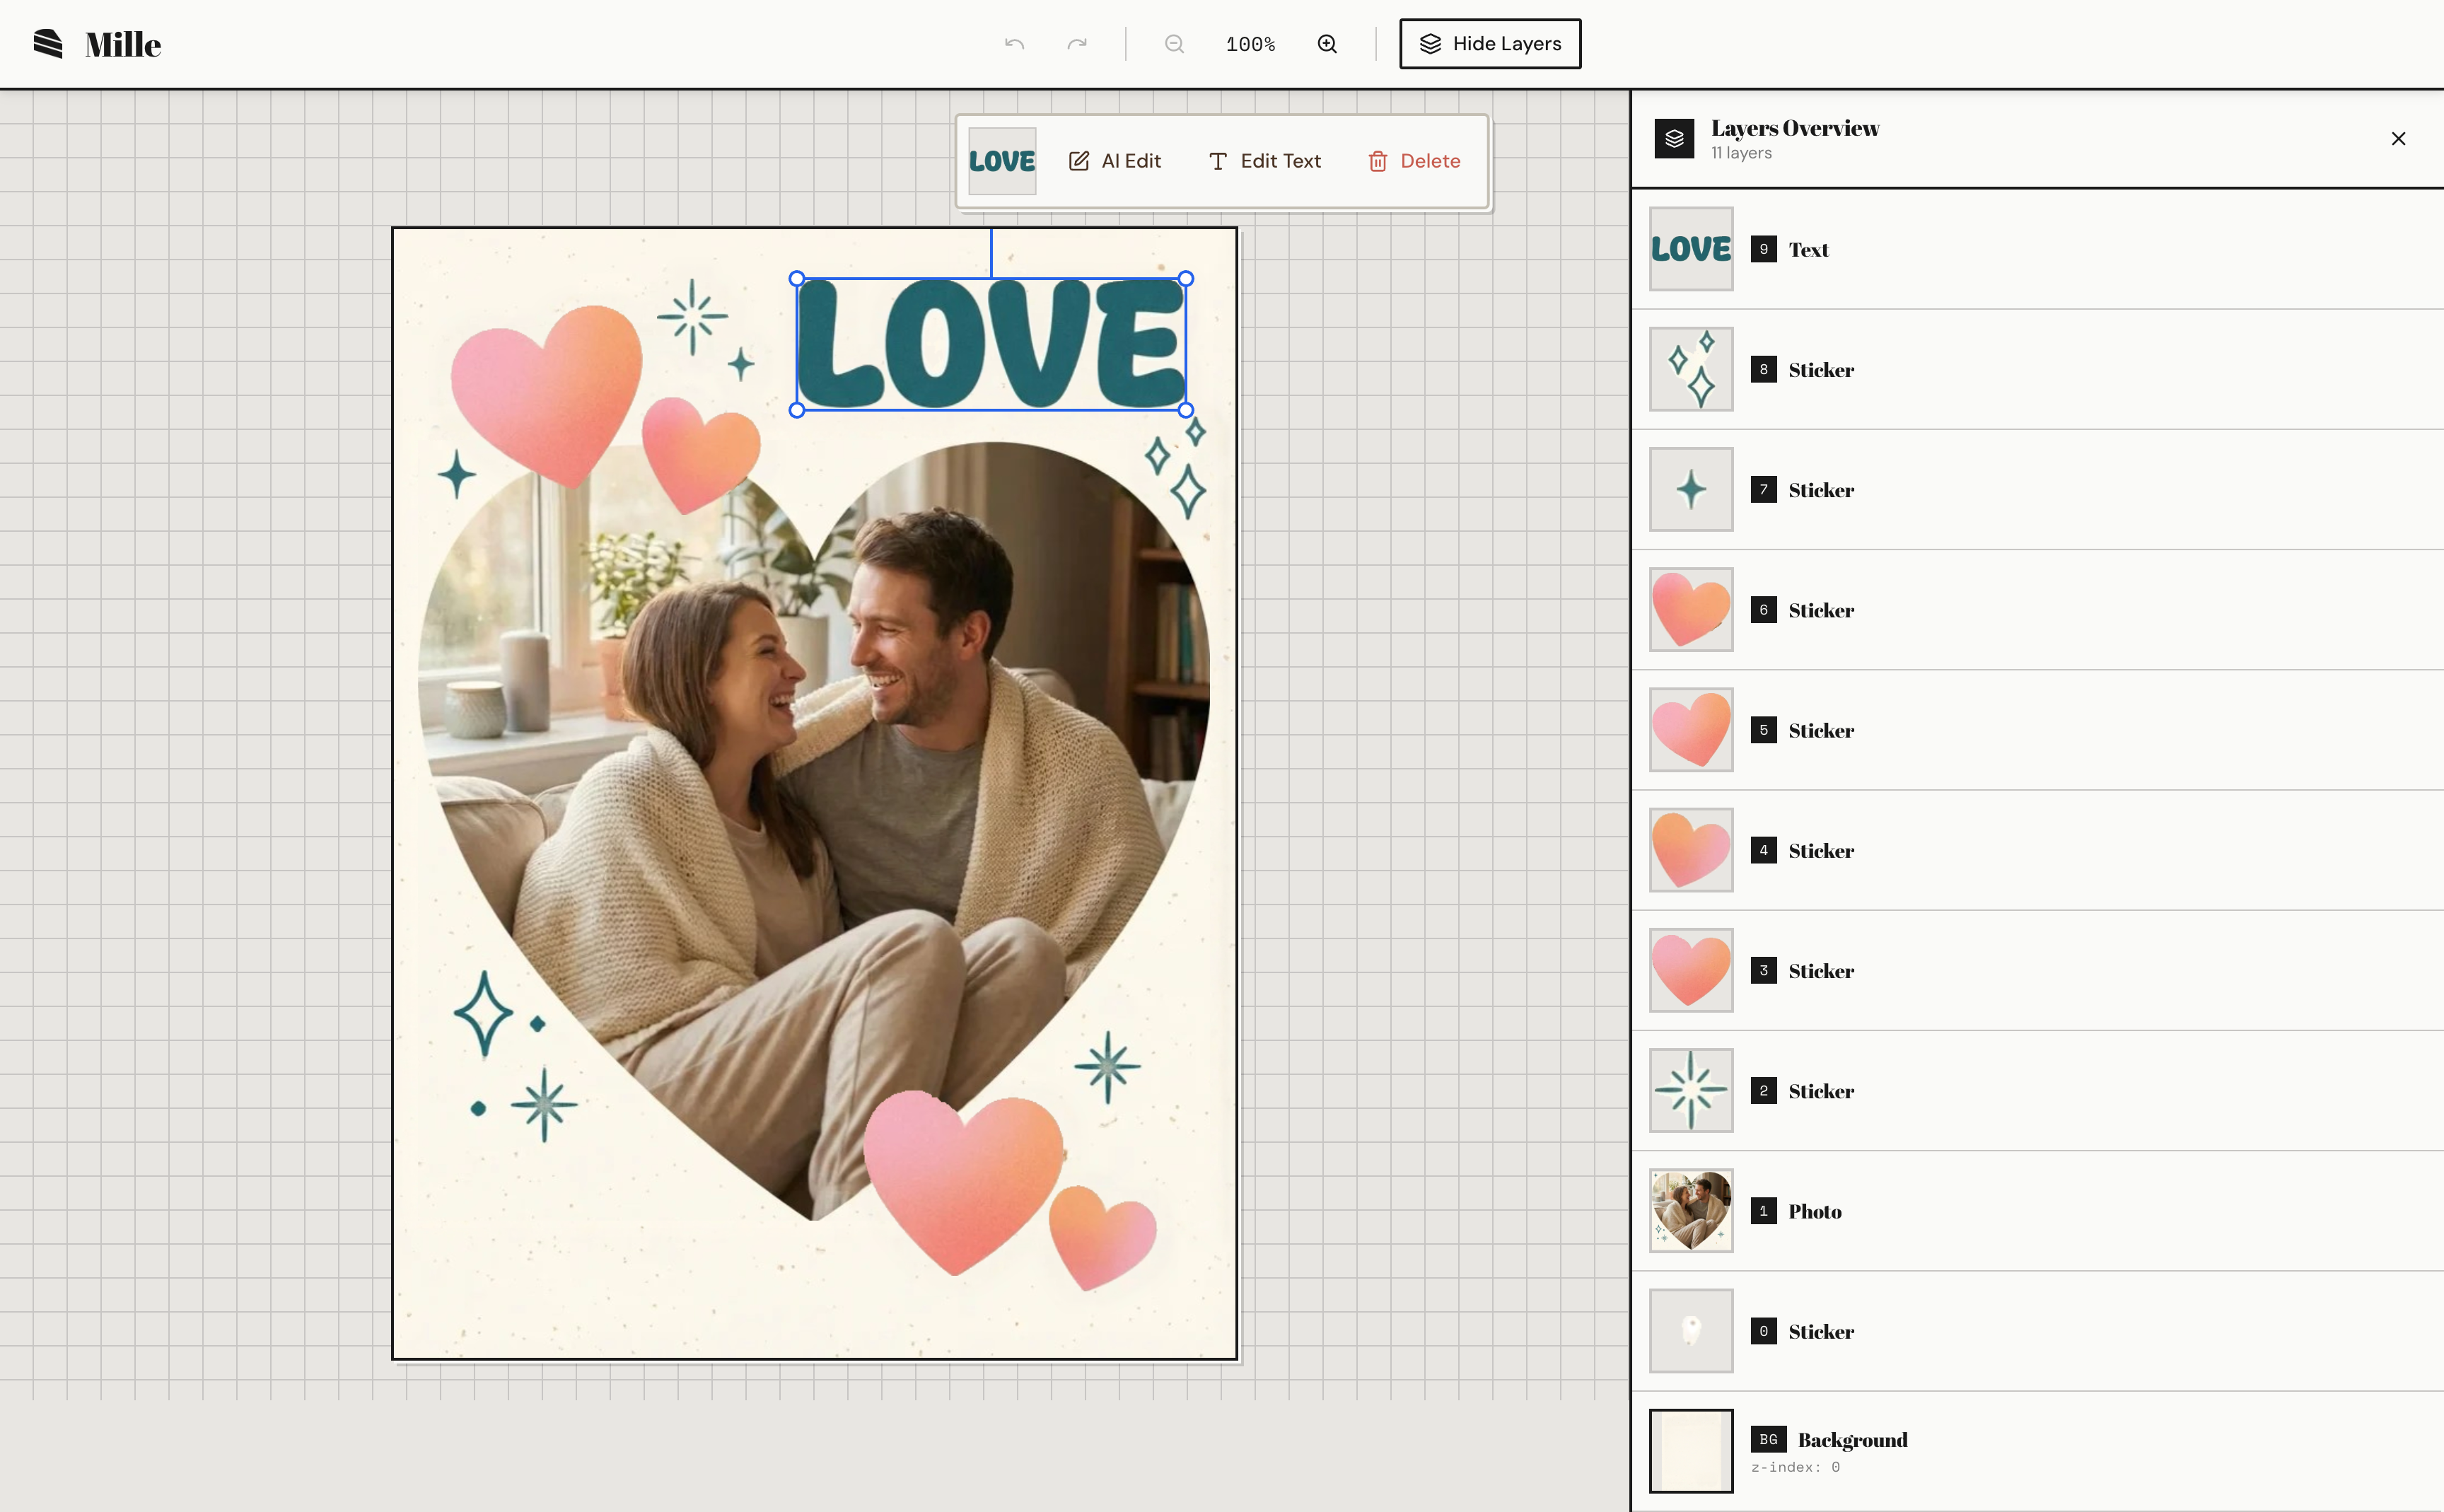This screenshot has width=2444, height=1512.
Task: Zoom out using magnifier minus icon
Action: point(1174,44)
